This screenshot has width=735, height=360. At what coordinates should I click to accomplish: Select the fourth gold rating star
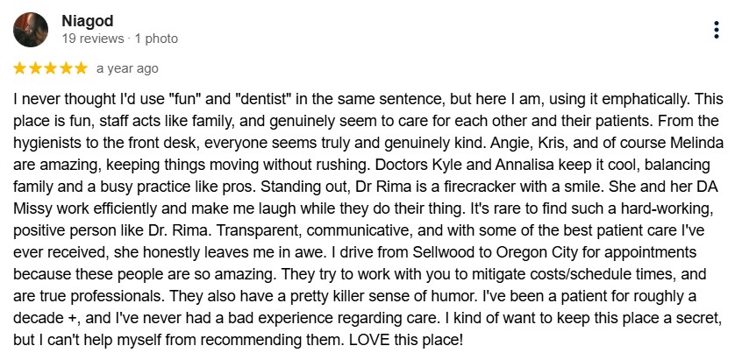pos(66,68)
